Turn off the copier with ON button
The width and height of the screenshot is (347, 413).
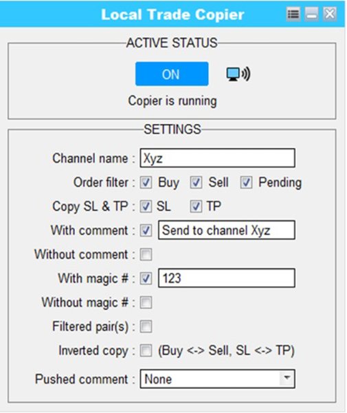(172, 74)
